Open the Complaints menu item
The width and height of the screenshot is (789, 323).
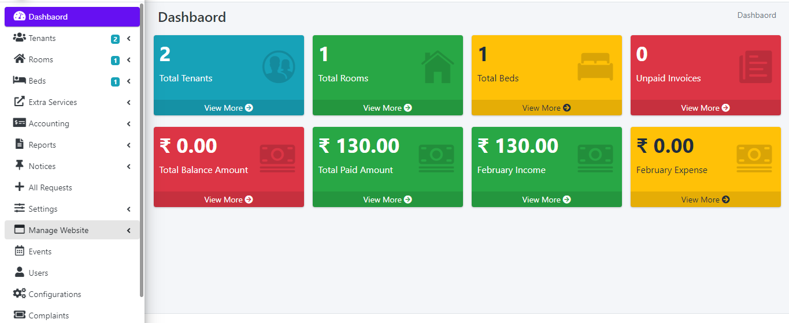click(x=49, y=316)
